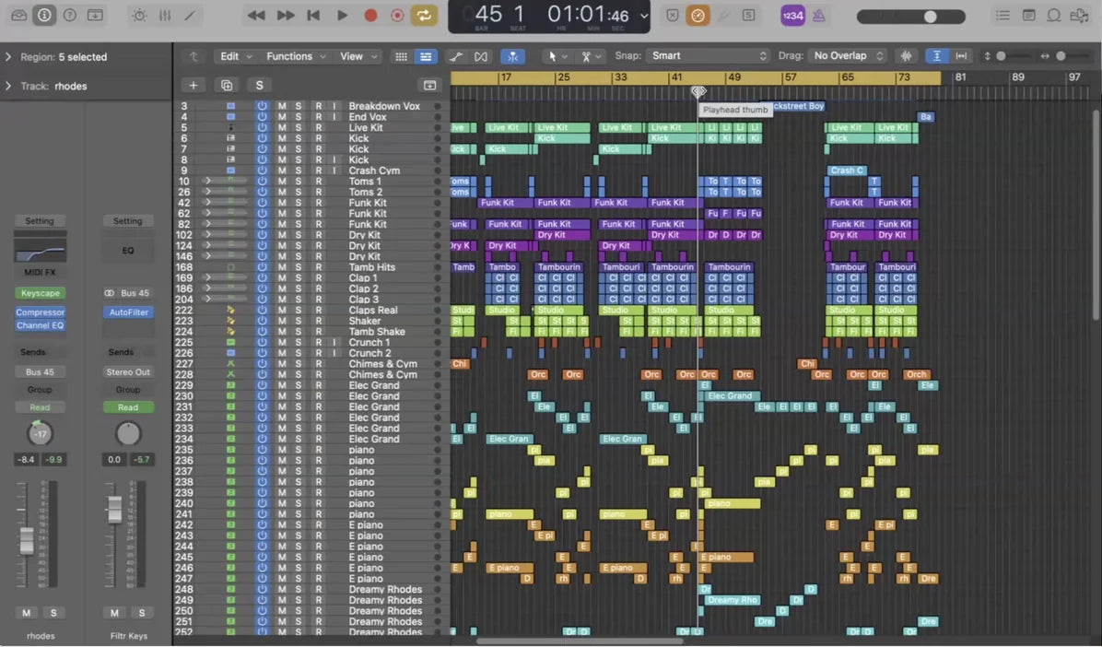Open the Editors pencil icon
Viewport: 1102px width, 647px height.
pos(190,15)
